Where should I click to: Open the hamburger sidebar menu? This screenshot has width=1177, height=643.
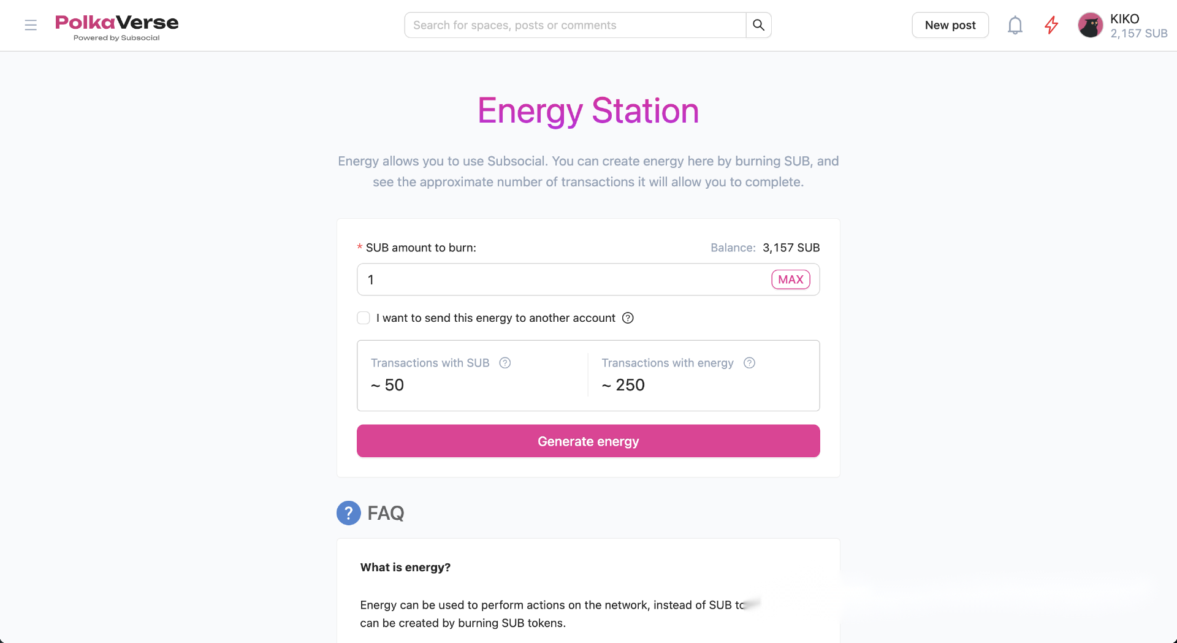[31, 25]
